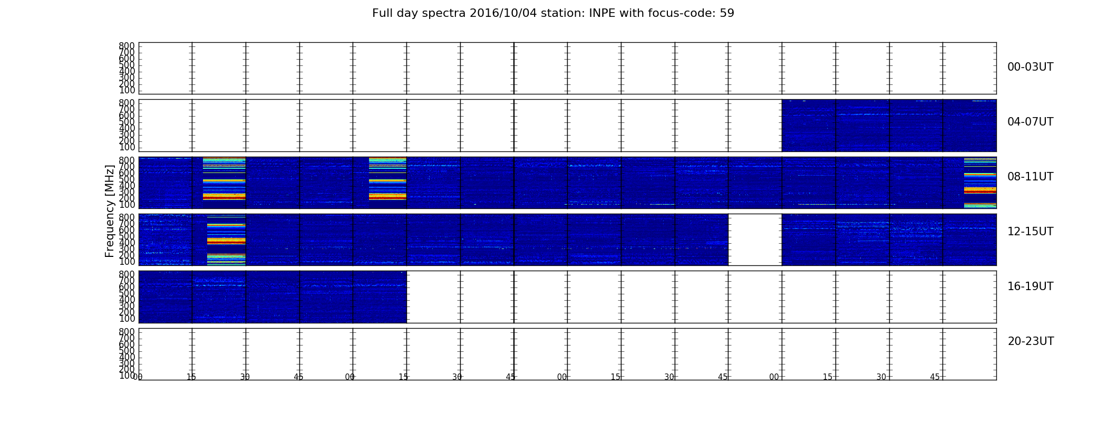Click the plot title "Full day spectra 2016/10/04 station: INPE"

click(x=553, y=13)
